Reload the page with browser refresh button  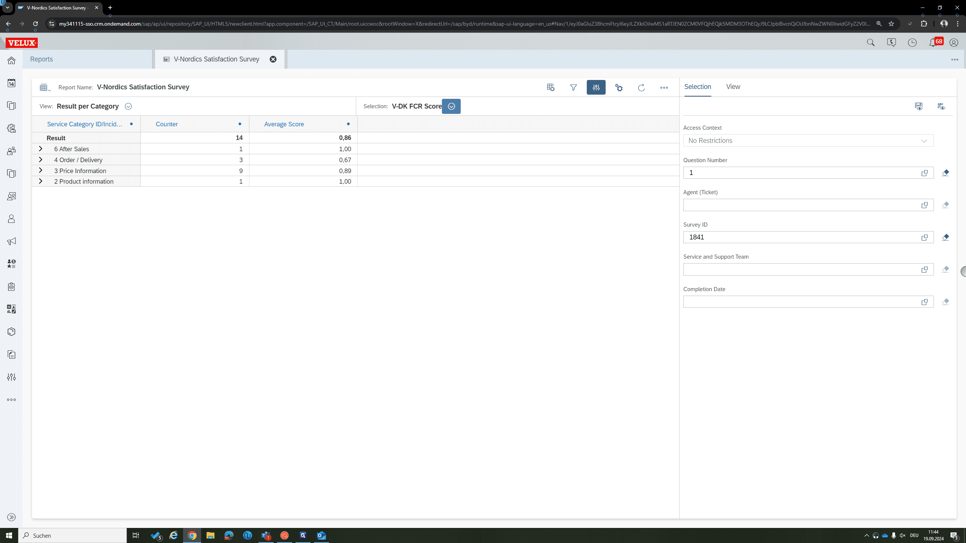[x=35, y=24]
